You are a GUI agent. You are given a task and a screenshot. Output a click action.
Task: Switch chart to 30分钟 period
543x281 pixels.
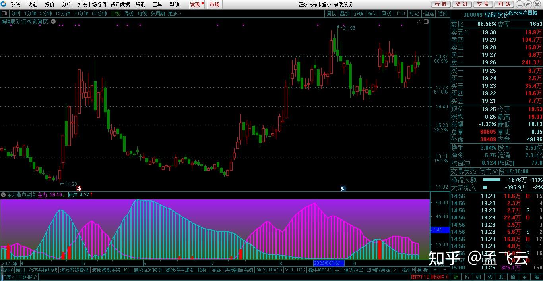[x=81, y=13]
